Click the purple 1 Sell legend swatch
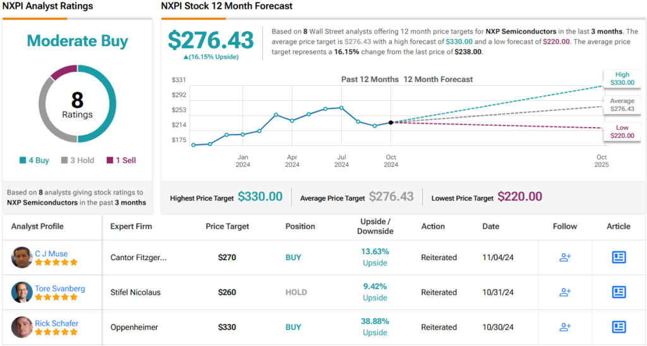647x346 pixels. tap(110, 160)
